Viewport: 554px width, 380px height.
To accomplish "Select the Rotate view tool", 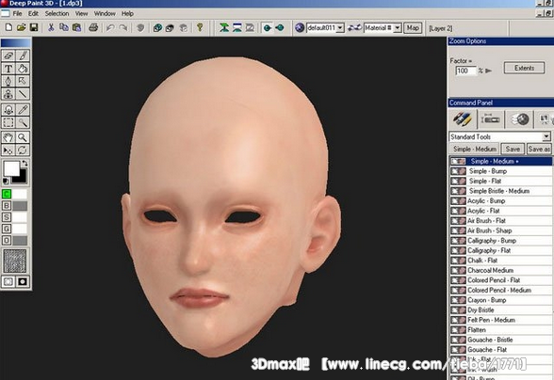I will click(x=23, y=150).
